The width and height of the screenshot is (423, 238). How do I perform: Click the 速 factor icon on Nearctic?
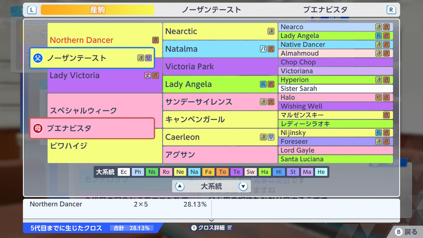[x=271, y=32]
